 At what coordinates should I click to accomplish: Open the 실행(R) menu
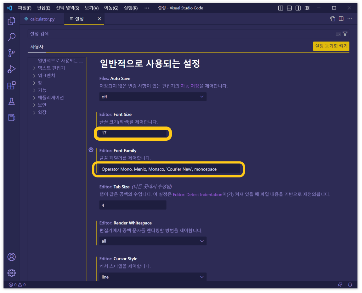[x=131, y=8]
